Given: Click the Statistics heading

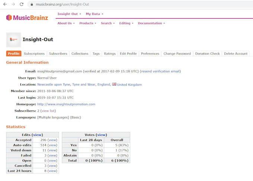Looking at the screenshot, I should point(16,127).
